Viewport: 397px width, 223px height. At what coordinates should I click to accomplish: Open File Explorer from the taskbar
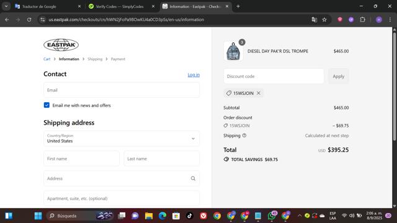(149, 216)
